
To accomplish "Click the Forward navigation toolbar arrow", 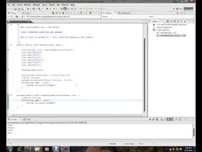I will point(101,9).
